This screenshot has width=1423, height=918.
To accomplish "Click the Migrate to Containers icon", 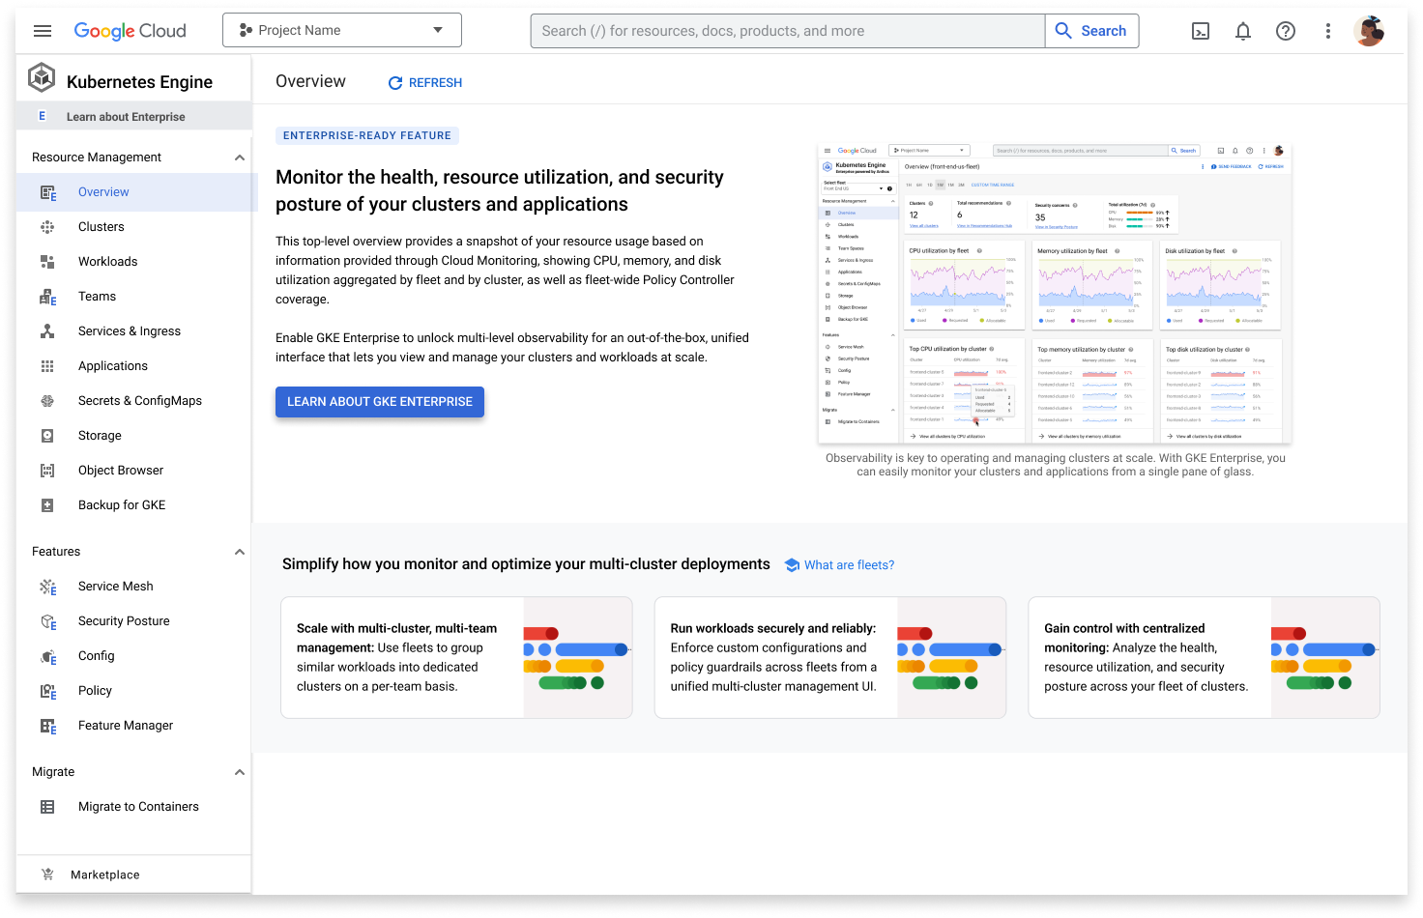I will pyautogui.click(x=47, y=807).
